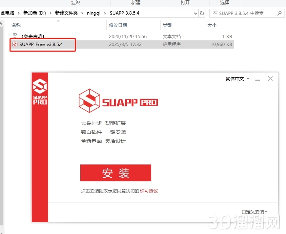This screenshot has width=286, height=234.
Task: Click the 组织 ribbon group label
Action: (x=75, y=2)
